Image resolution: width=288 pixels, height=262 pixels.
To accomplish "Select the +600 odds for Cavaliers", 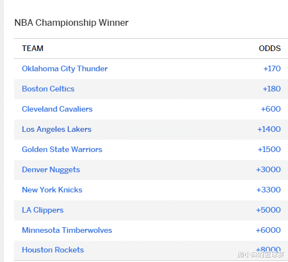I will pos(271,109).
